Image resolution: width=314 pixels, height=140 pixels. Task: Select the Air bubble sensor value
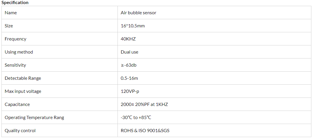[x=138, y=13]
